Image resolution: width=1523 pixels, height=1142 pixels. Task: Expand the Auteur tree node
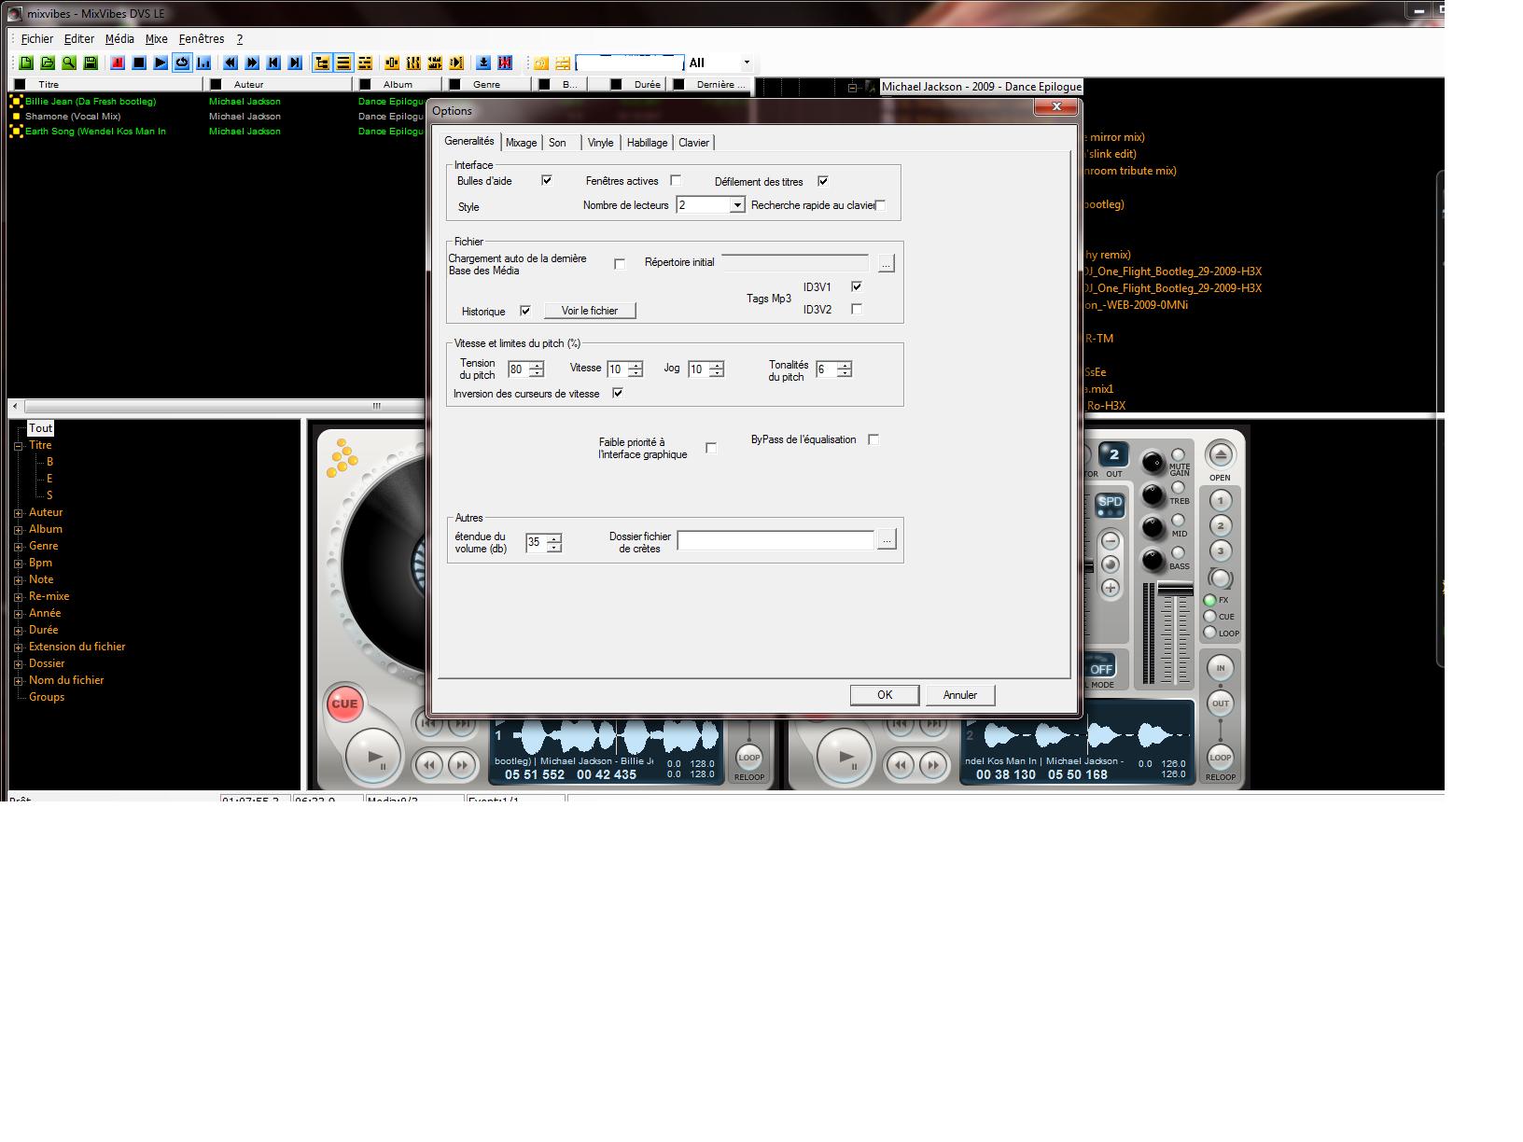coord(19,512)
